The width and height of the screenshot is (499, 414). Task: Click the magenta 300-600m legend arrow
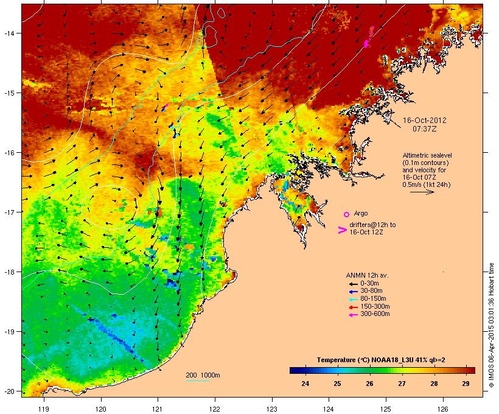pos(353,315)
